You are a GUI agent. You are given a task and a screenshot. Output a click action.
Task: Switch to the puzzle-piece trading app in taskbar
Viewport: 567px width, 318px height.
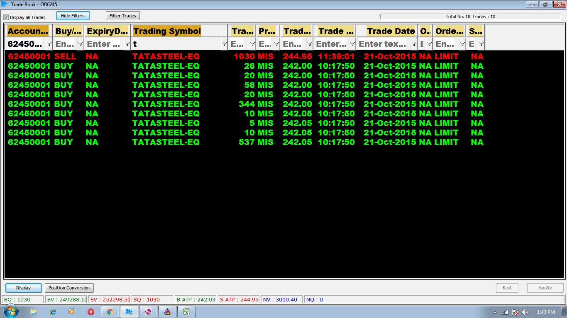click(129, 312)
